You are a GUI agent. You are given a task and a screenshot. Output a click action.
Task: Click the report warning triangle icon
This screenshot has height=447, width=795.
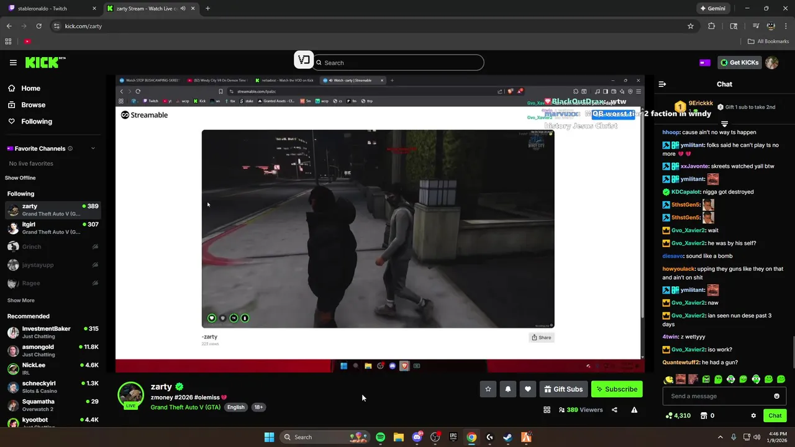(x=634, y=410)
